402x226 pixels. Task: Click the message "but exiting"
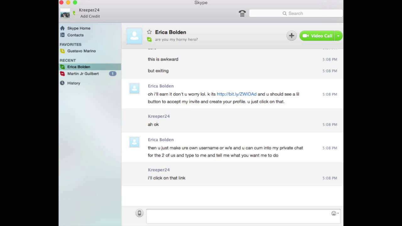pos(158,71)
